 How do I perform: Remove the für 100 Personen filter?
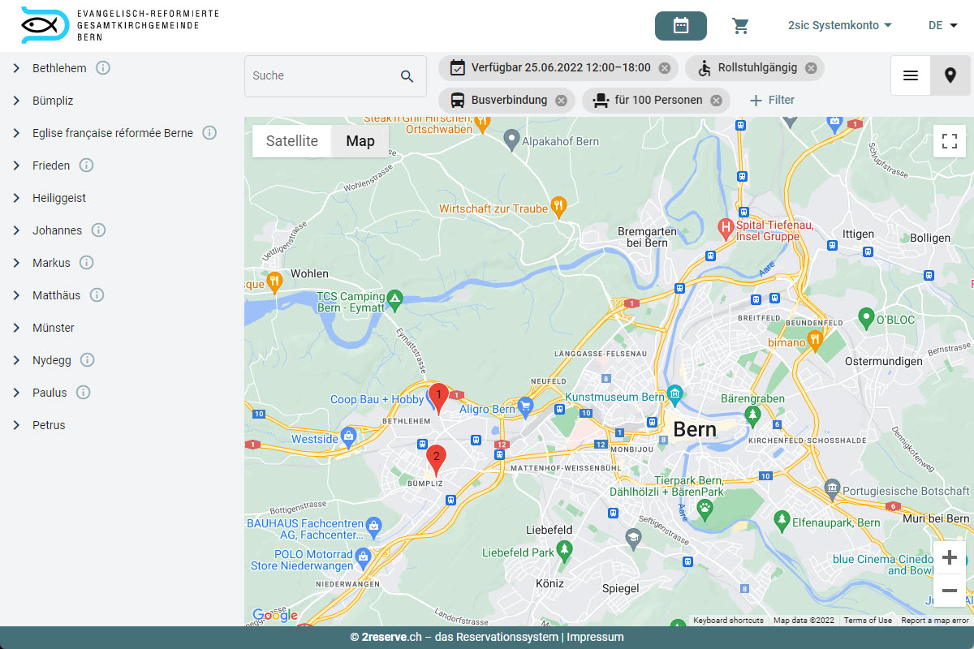pyautogui.click(x=716, y=101)
